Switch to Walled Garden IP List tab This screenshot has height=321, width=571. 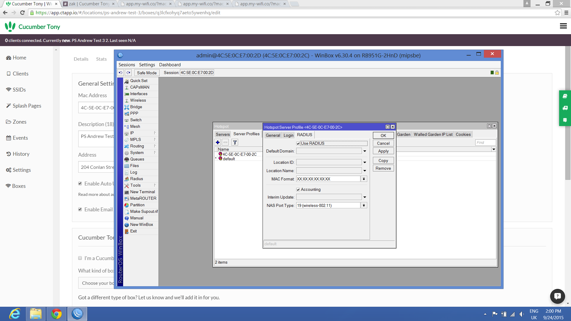433,134
